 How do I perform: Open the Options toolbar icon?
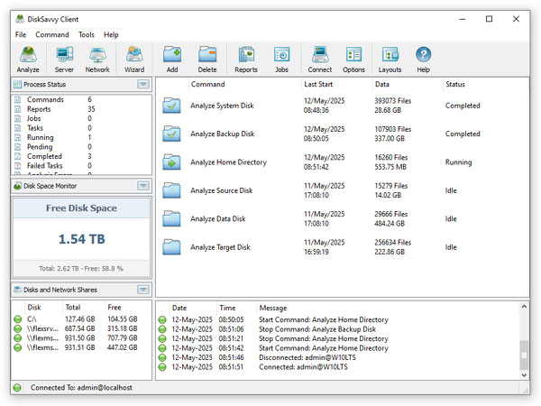353,59
